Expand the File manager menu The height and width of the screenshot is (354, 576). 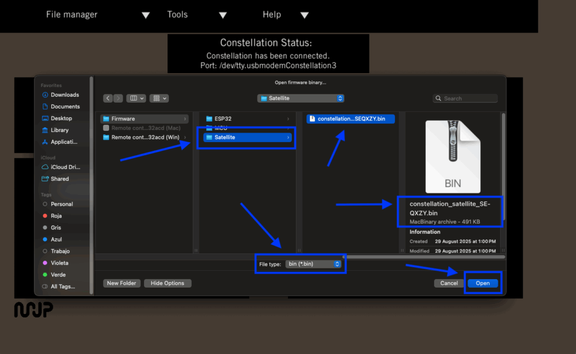pos(98,15)
